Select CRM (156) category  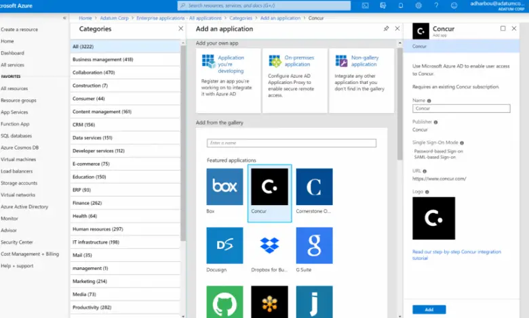125,124
